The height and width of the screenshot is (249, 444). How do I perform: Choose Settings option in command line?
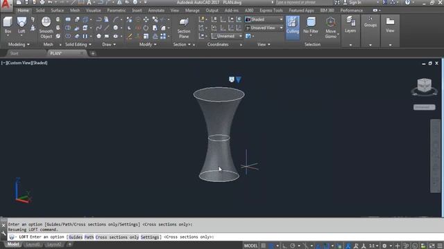[x=150, y=237]
